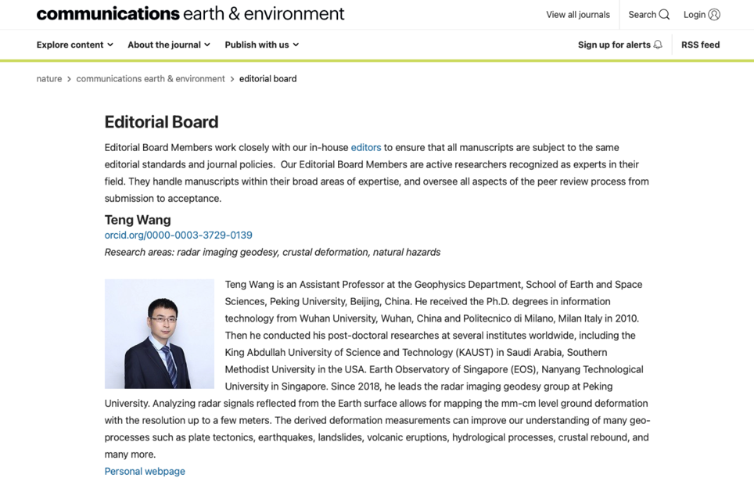Viewport: 754px width, 478px height.
Task: Click the editorial board breadcrumb item
Action: tap(267, 79)
